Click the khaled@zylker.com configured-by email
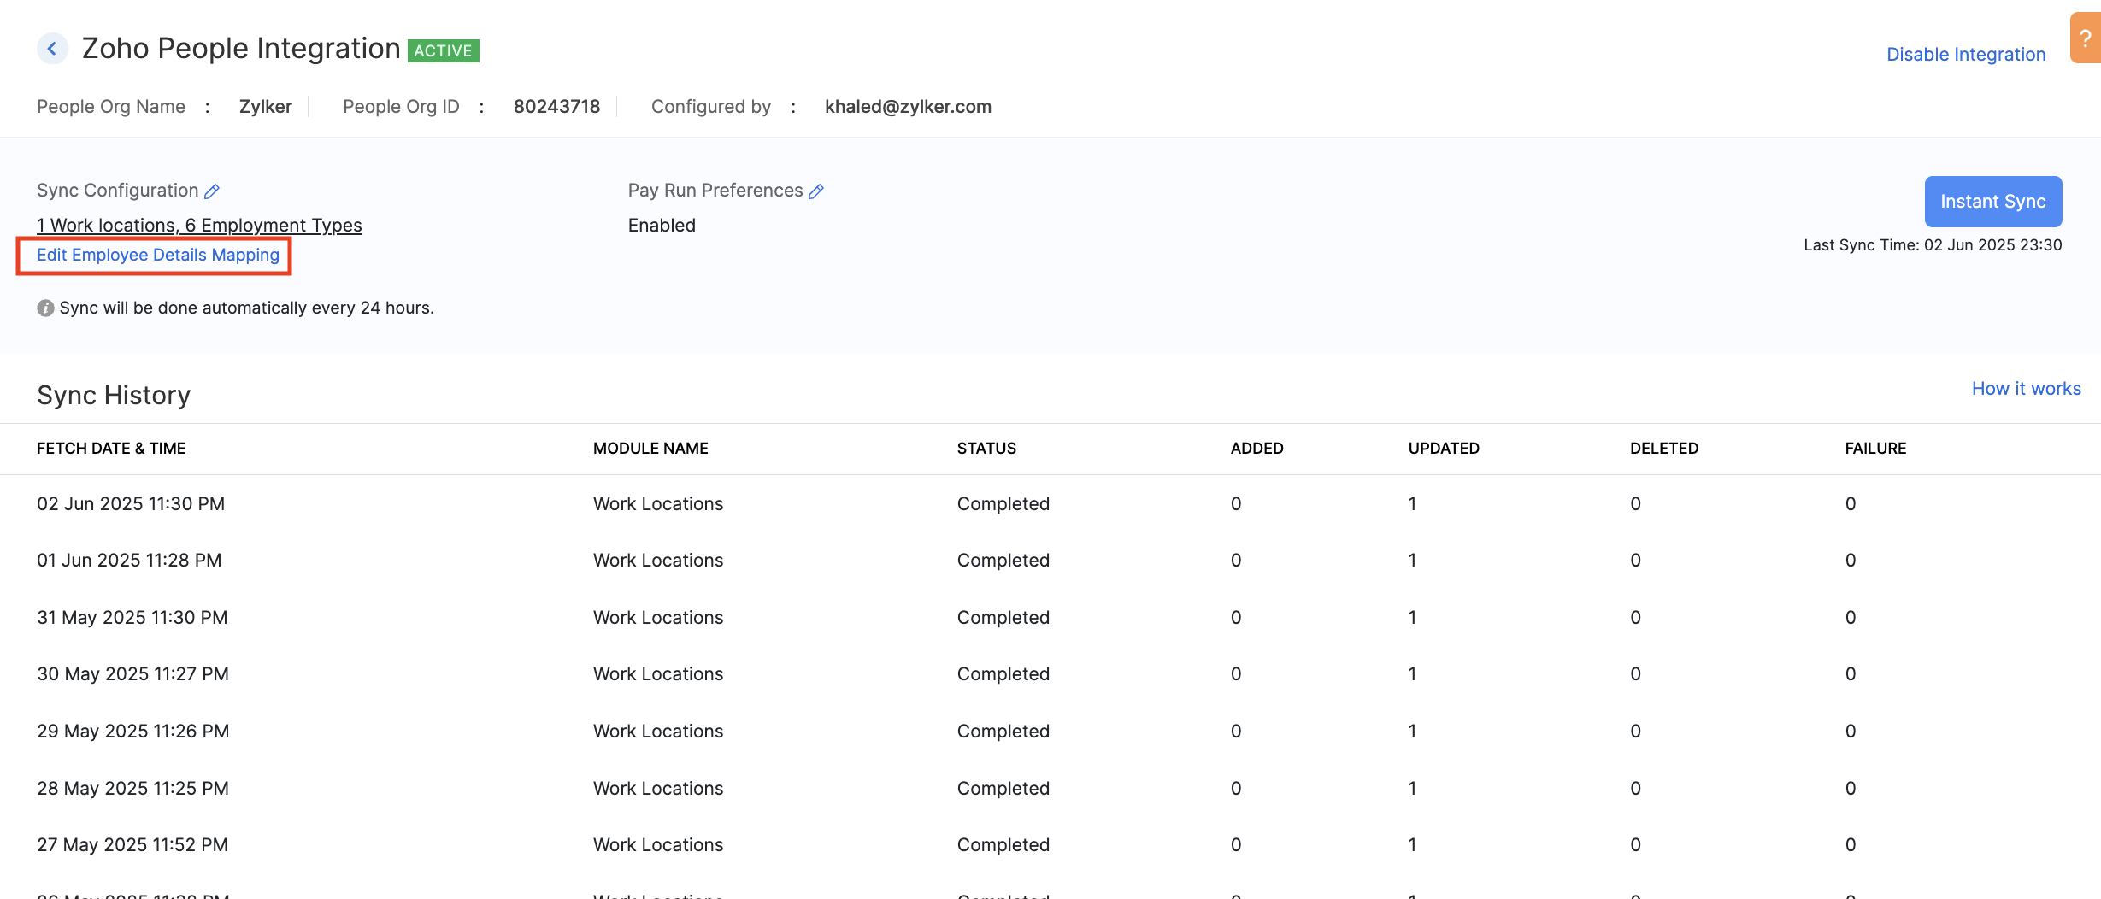The width and height of the screenshot is (2101, 899). (x=908, y=107)
